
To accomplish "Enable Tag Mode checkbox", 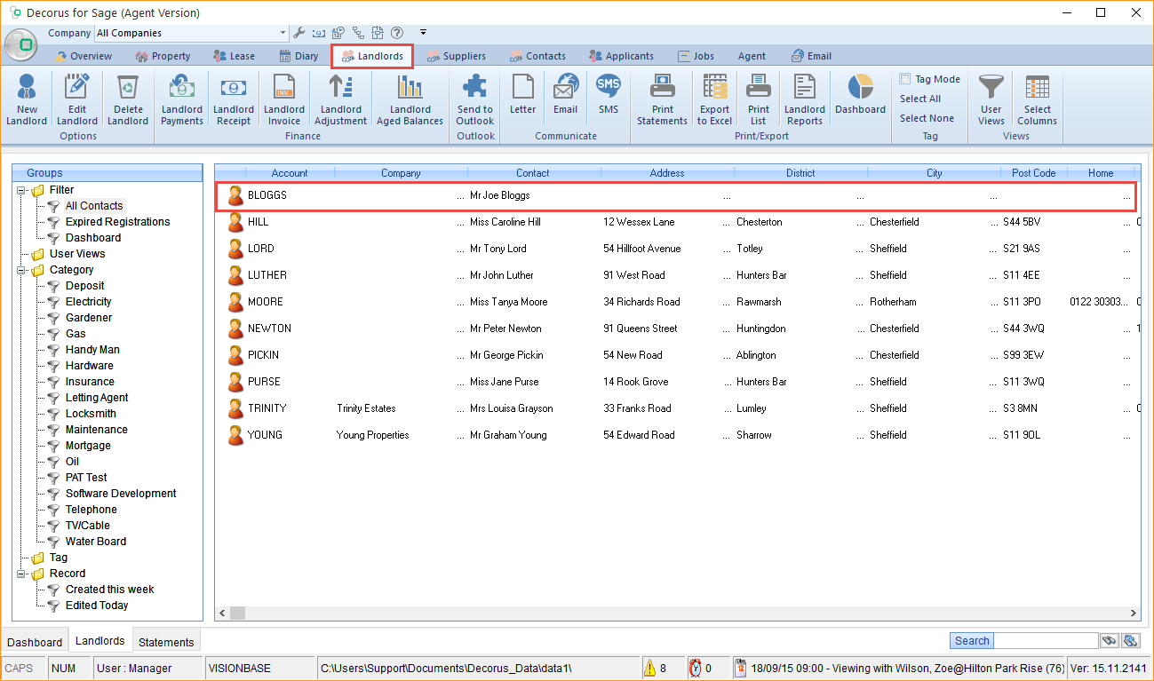I will (904, 79).
